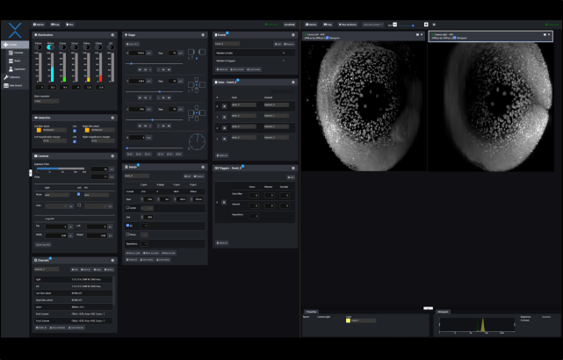
Task: Click the Events panel settings gear
Action: coord(292,35)
